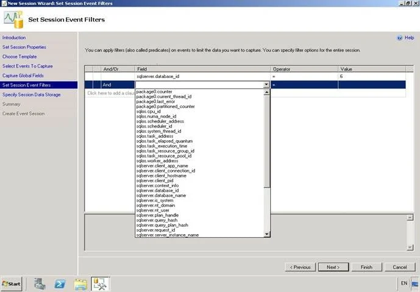Select sqlserver.database_name from the field list

click(x=161, y=196)
